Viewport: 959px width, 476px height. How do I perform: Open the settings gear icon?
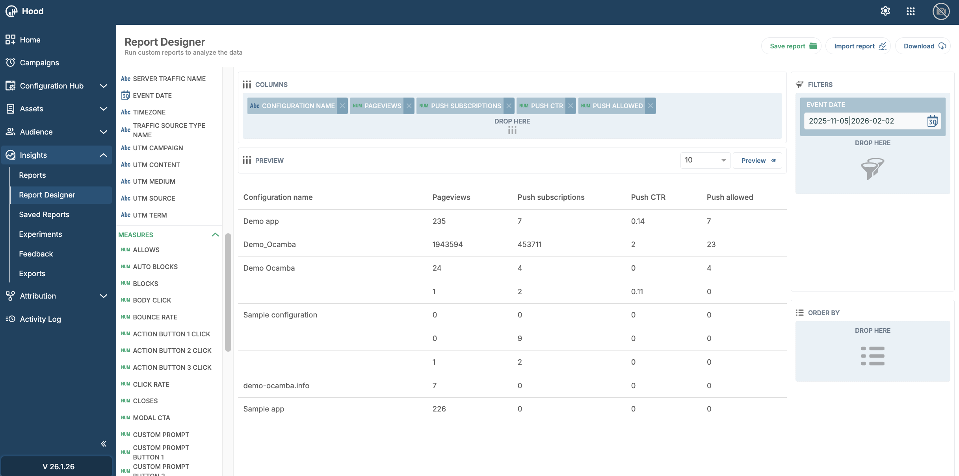coord(885,11)
